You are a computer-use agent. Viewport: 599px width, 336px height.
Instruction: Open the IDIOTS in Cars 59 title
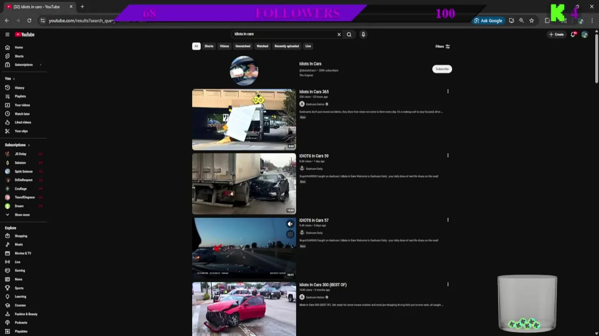point(314,156)
